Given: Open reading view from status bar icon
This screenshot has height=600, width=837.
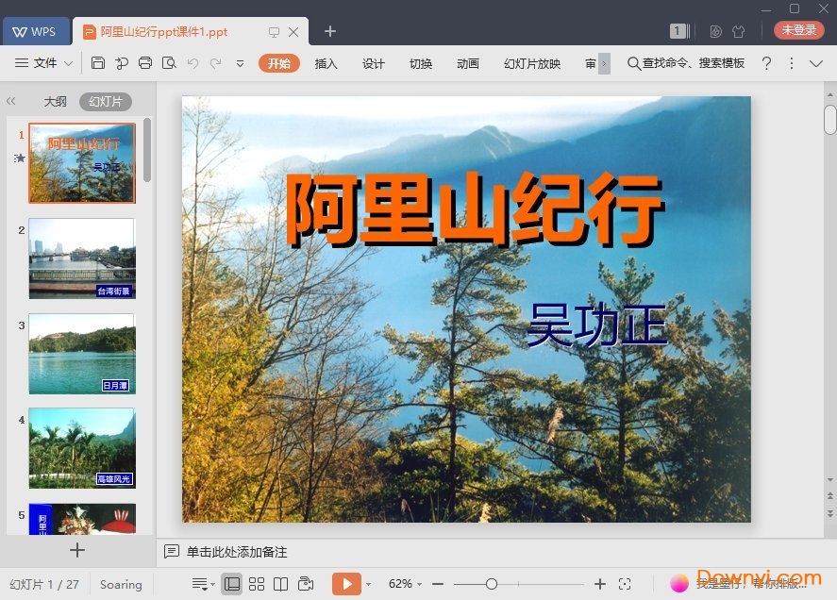Looking at the screenshot, I should tap(282, 583).
